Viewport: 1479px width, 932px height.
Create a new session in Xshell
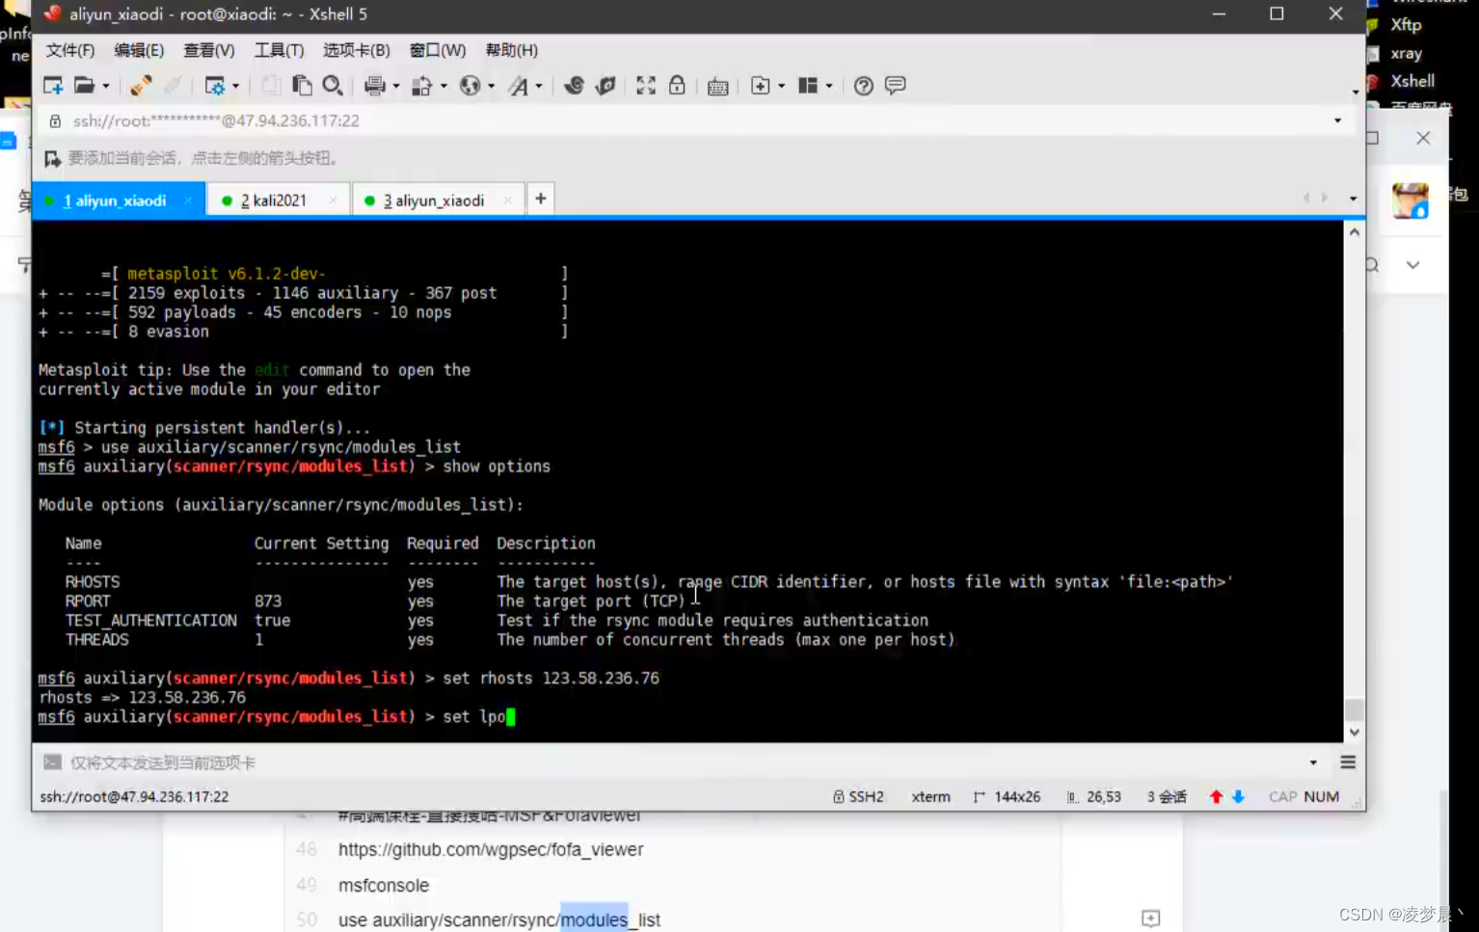pyautogui.click(x=52, y=85)
